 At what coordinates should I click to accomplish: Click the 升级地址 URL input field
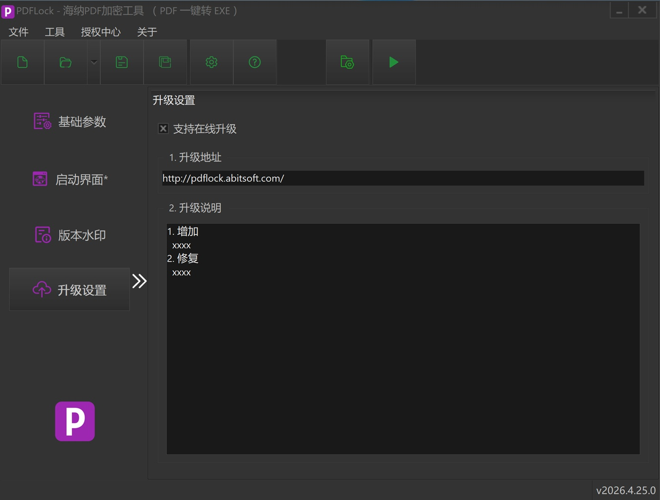point(403,178)
